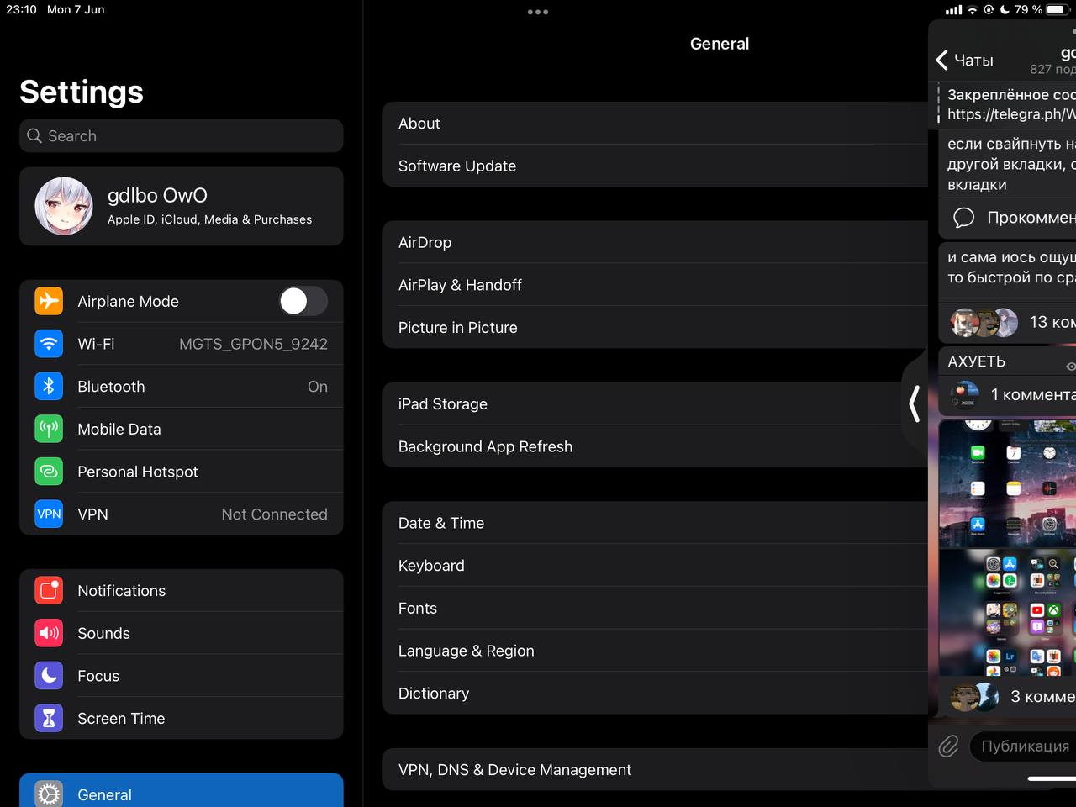Tap the Mobile Data antenna icon

pos(49,429)
